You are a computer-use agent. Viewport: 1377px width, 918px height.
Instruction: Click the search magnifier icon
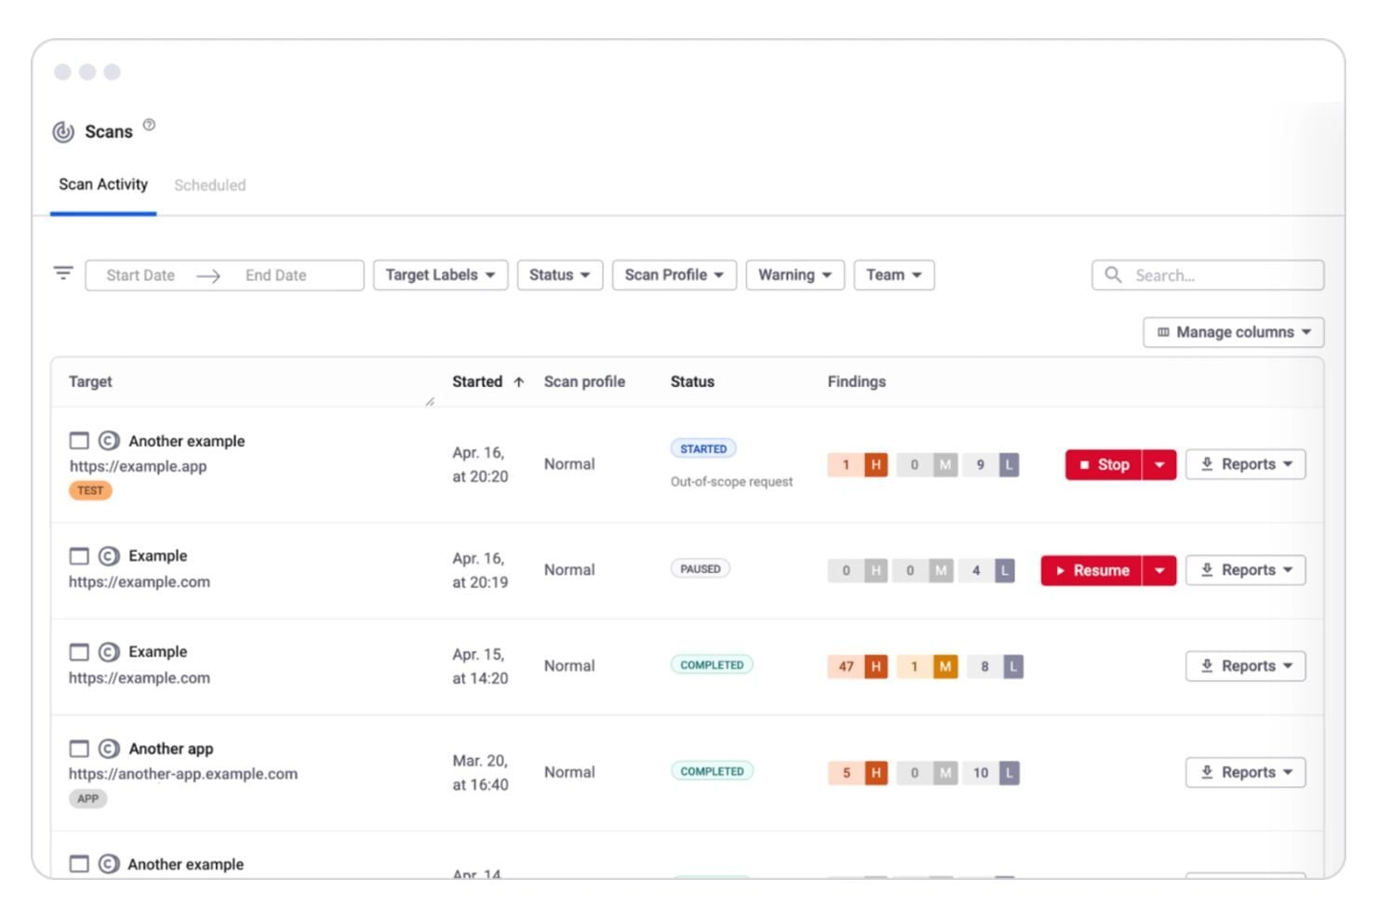pos(1113,274)
